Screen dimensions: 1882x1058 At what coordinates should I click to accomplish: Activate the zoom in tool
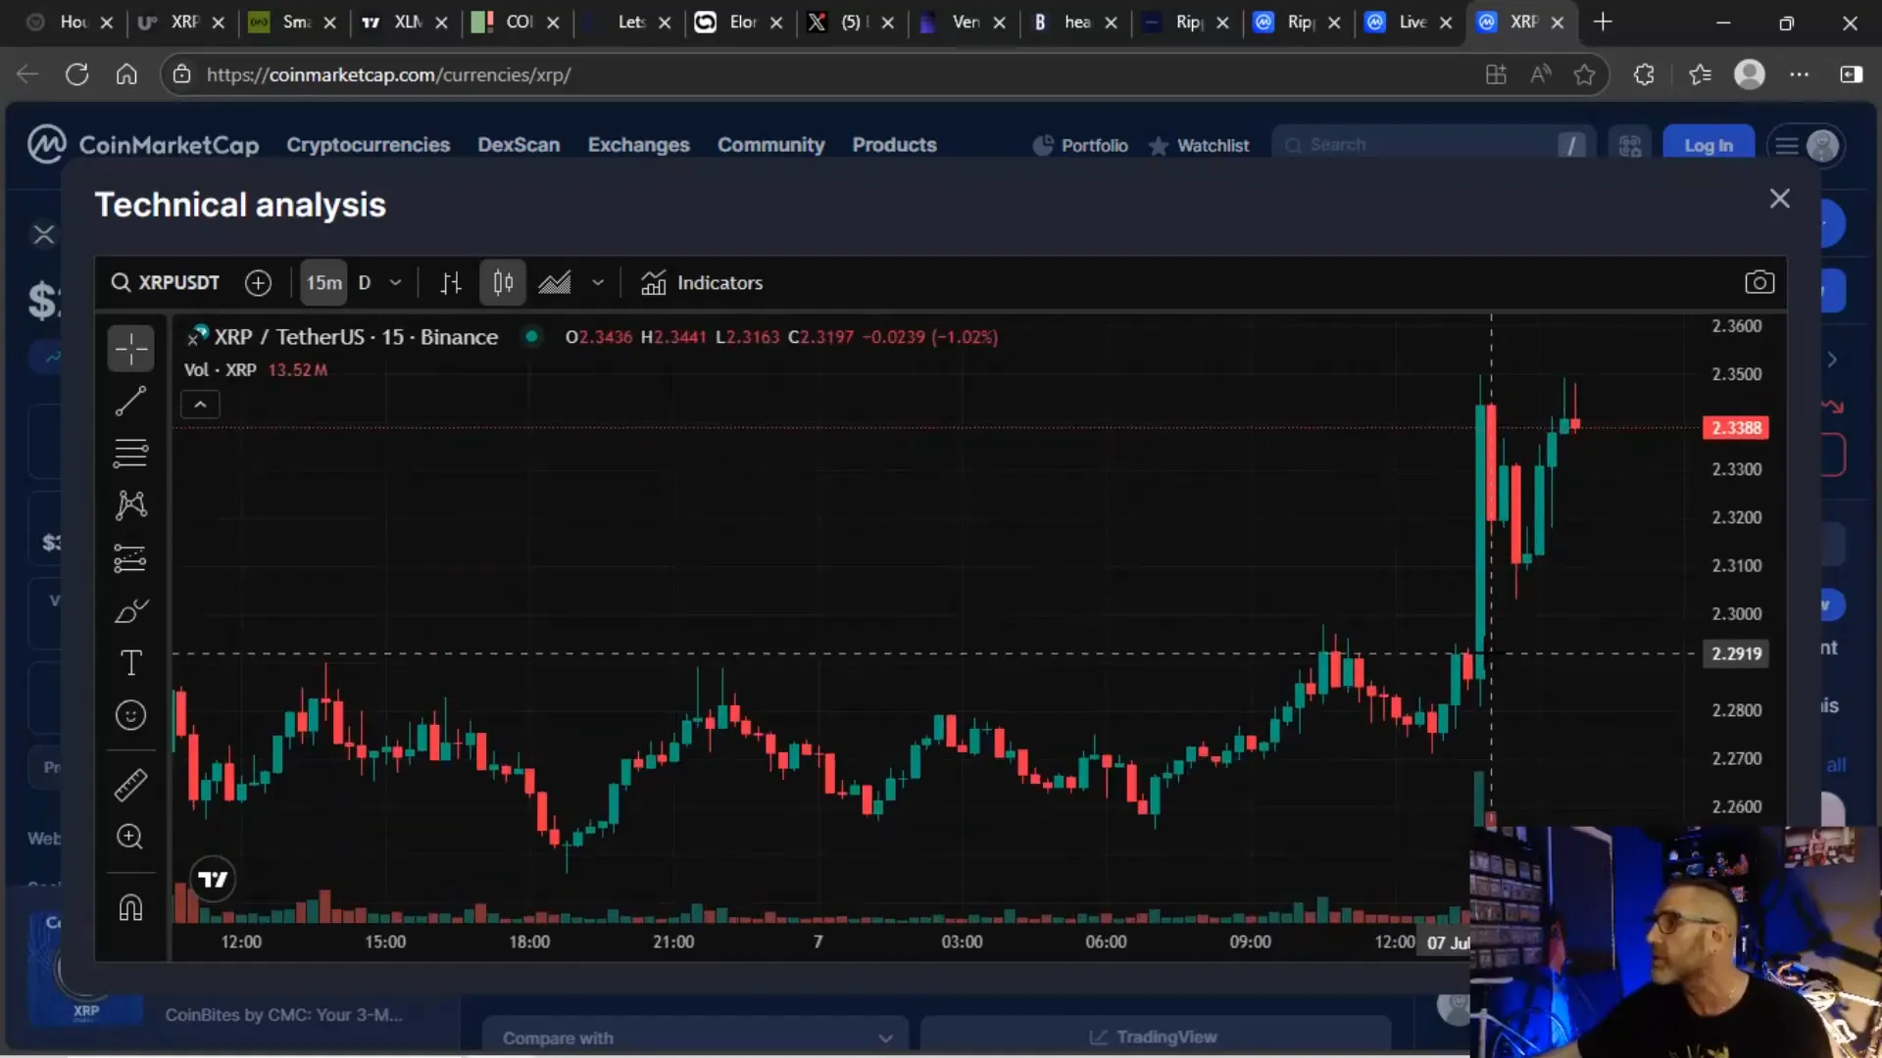[130, 837]
